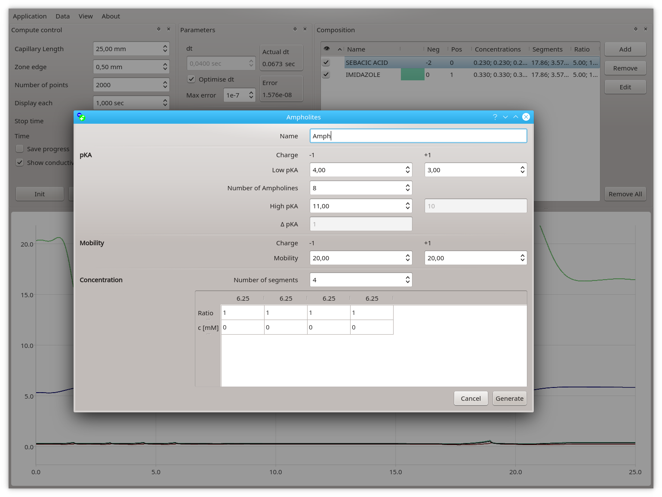Image resolution: width=662 pixels, height=497 pixels.
Task: Float the Parameters panel
Action: (x=295, y=29)
